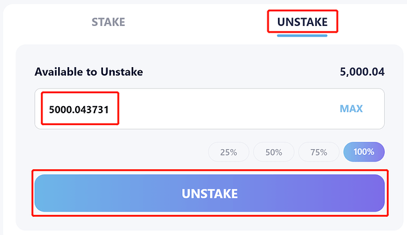Focus the unstake amount input field
407x235 pixels.
click(x=209, y=109)
